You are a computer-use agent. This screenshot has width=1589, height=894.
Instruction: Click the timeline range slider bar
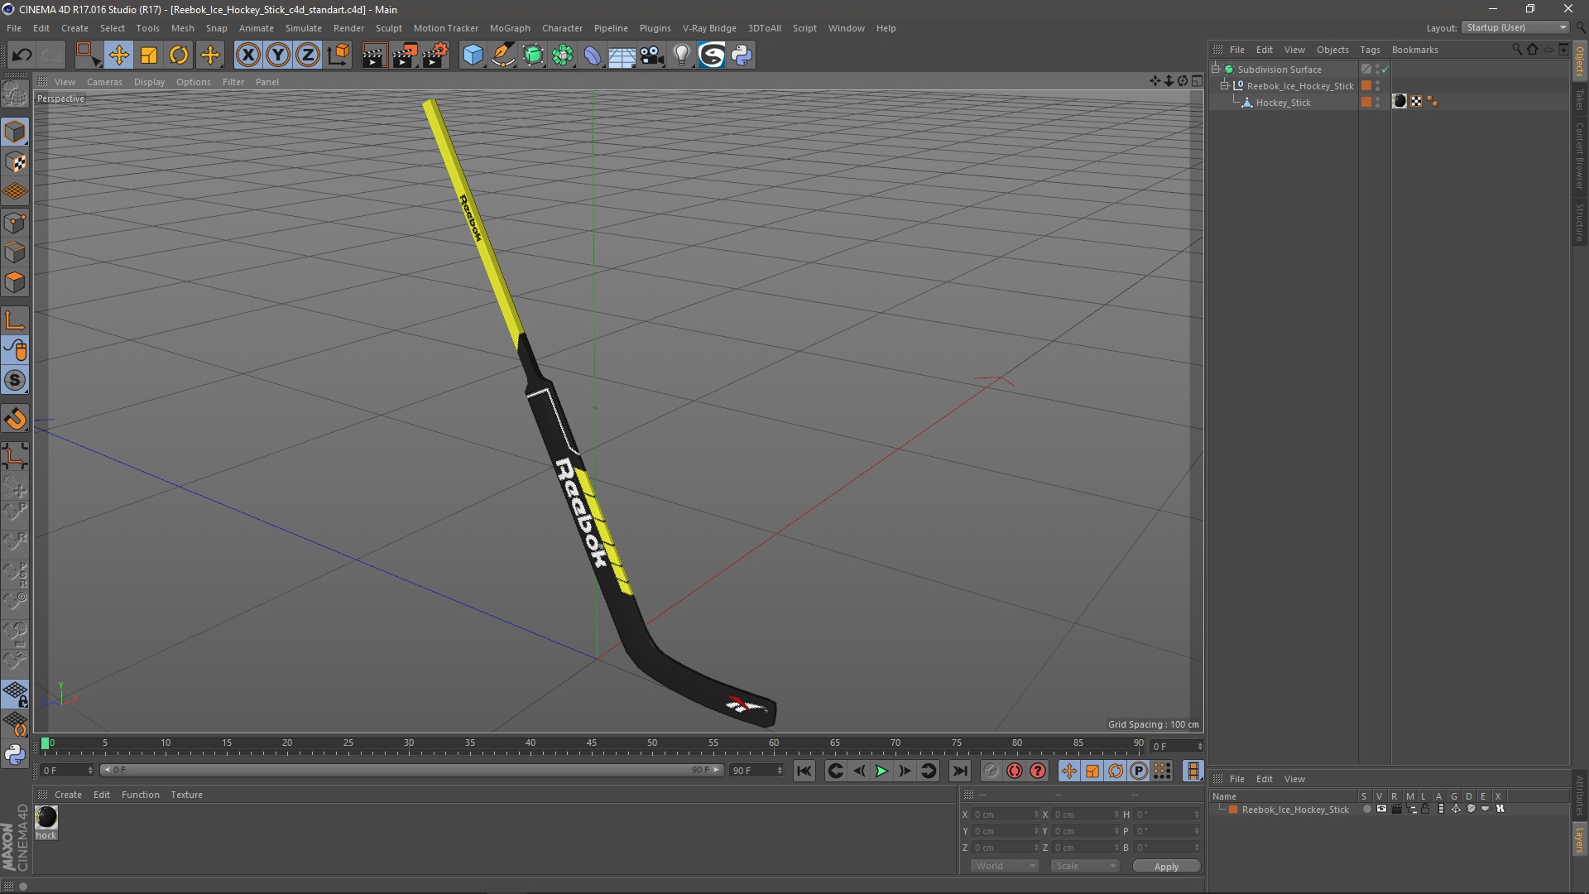412,770
